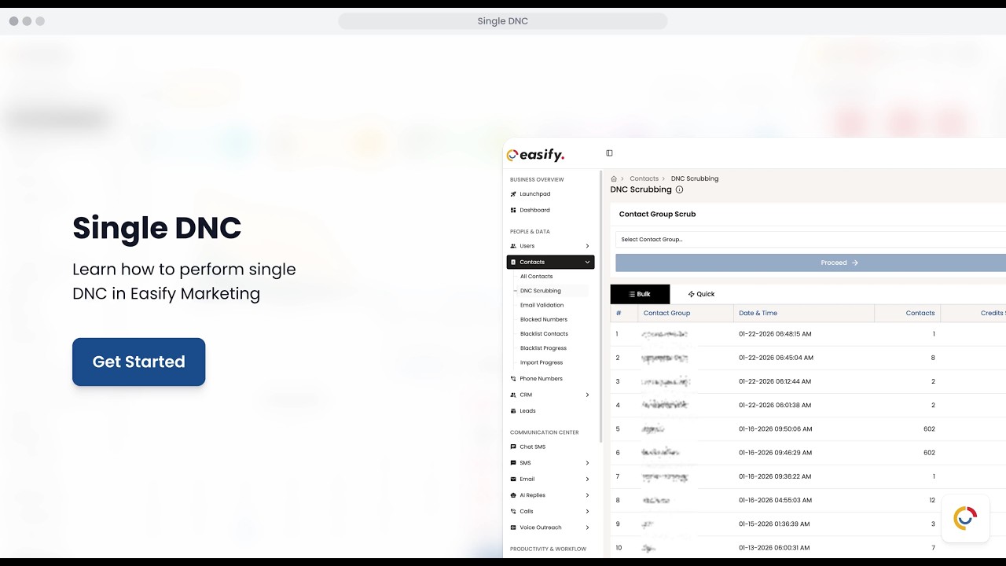Click the Users icon in sidebar
This screenshot has width=1006, height=566.
513,246
